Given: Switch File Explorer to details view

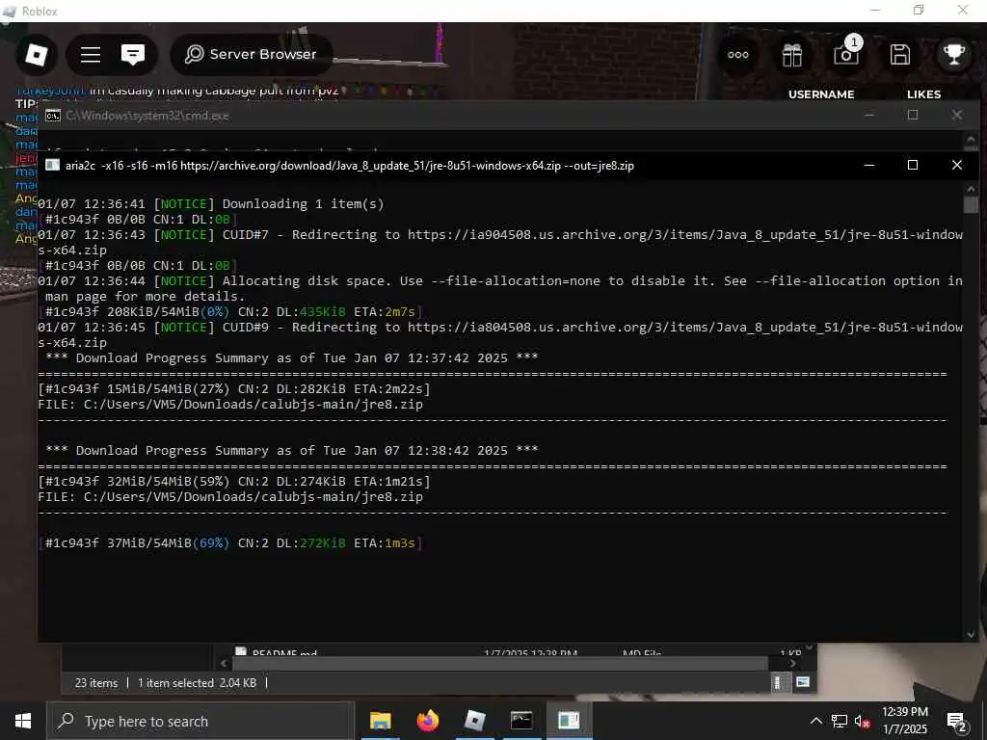Looking at the screenshot, I should [778, 683].
